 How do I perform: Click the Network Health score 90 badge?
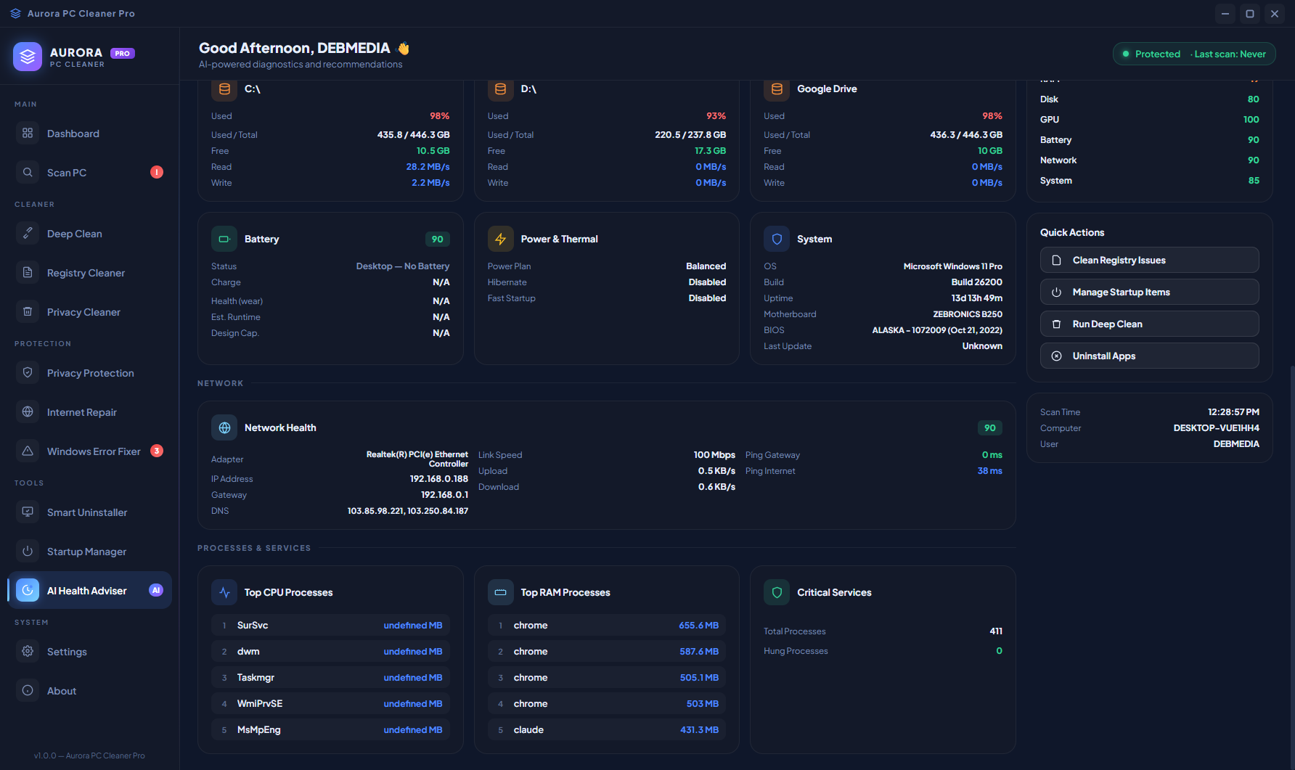point(989,427)
